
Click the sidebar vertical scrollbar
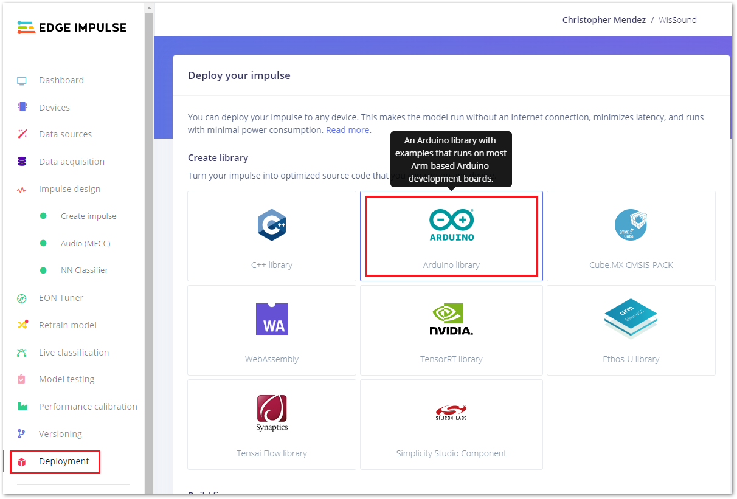(149, 243)
